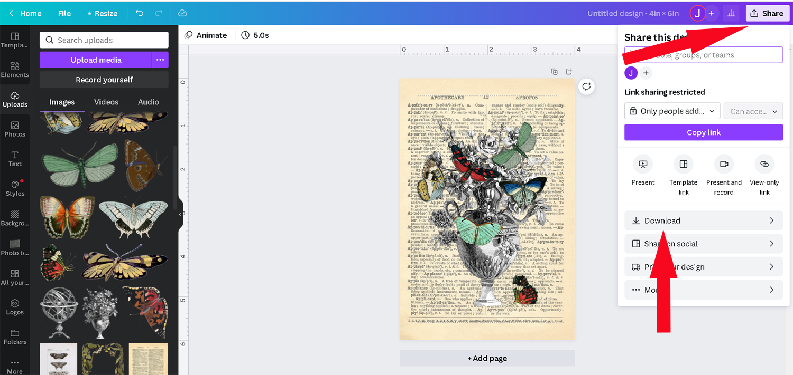Select the brown folded-wing butterfly thumbnail

point(145,166)
